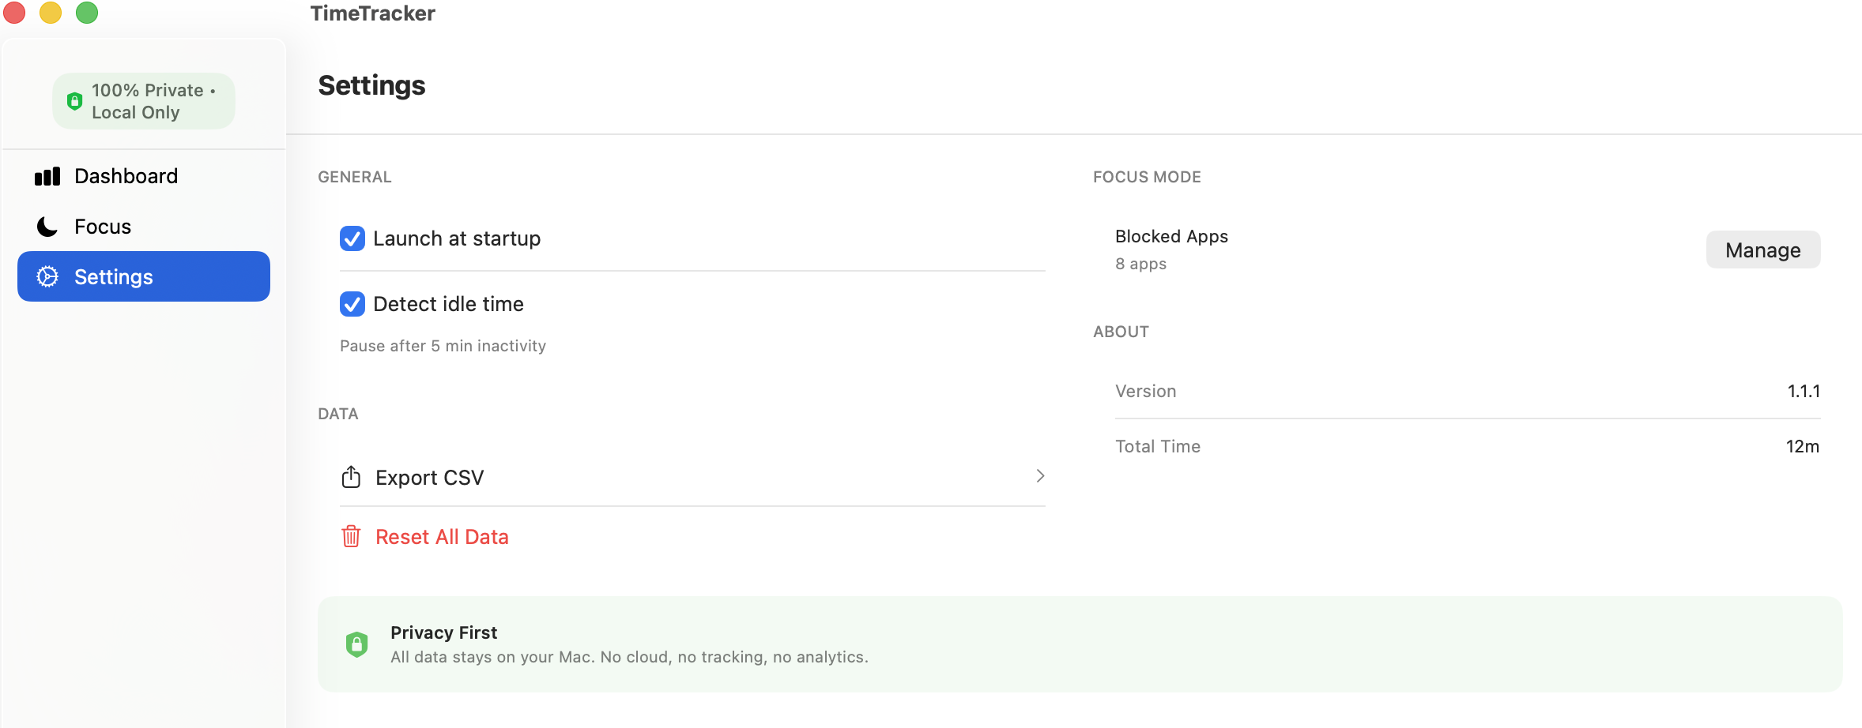This screenshot has height=728, width=1862.
Task: Click the Export CSV share icon
Action: [351, 477]
